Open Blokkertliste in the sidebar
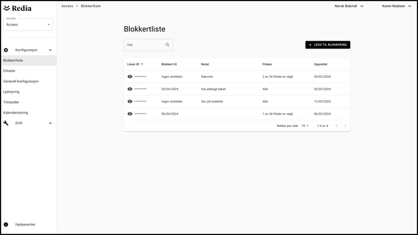This screenshot has height=235, width=418. 29,60
